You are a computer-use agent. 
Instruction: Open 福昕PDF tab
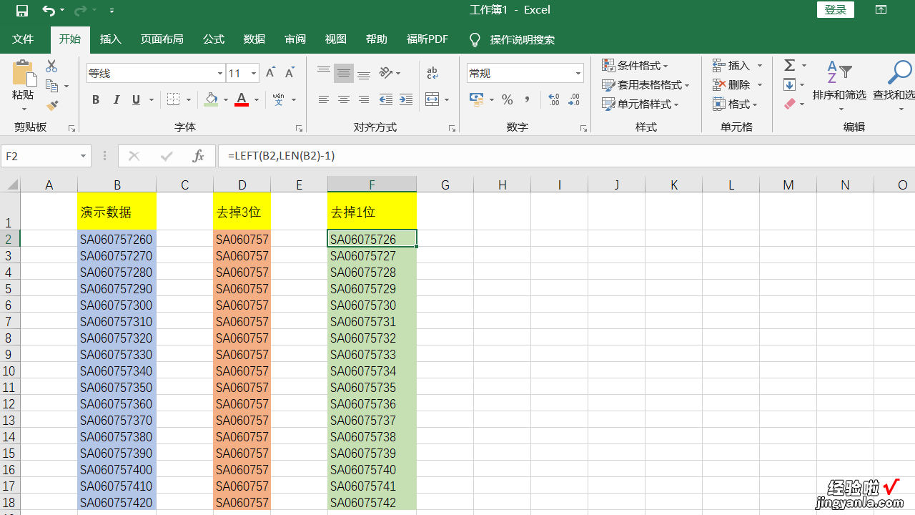point(427,39)
